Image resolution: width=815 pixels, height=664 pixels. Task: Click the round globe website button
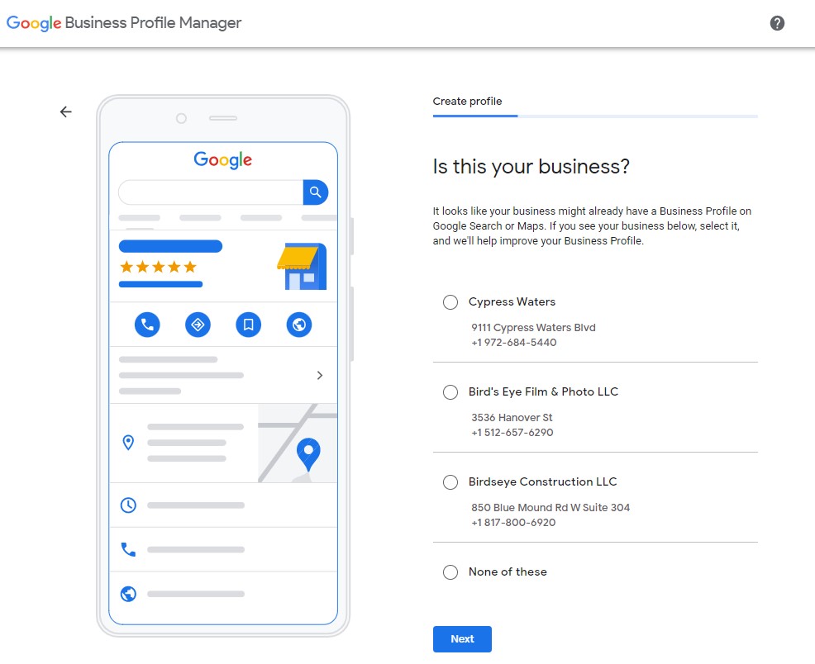(299, 325)
